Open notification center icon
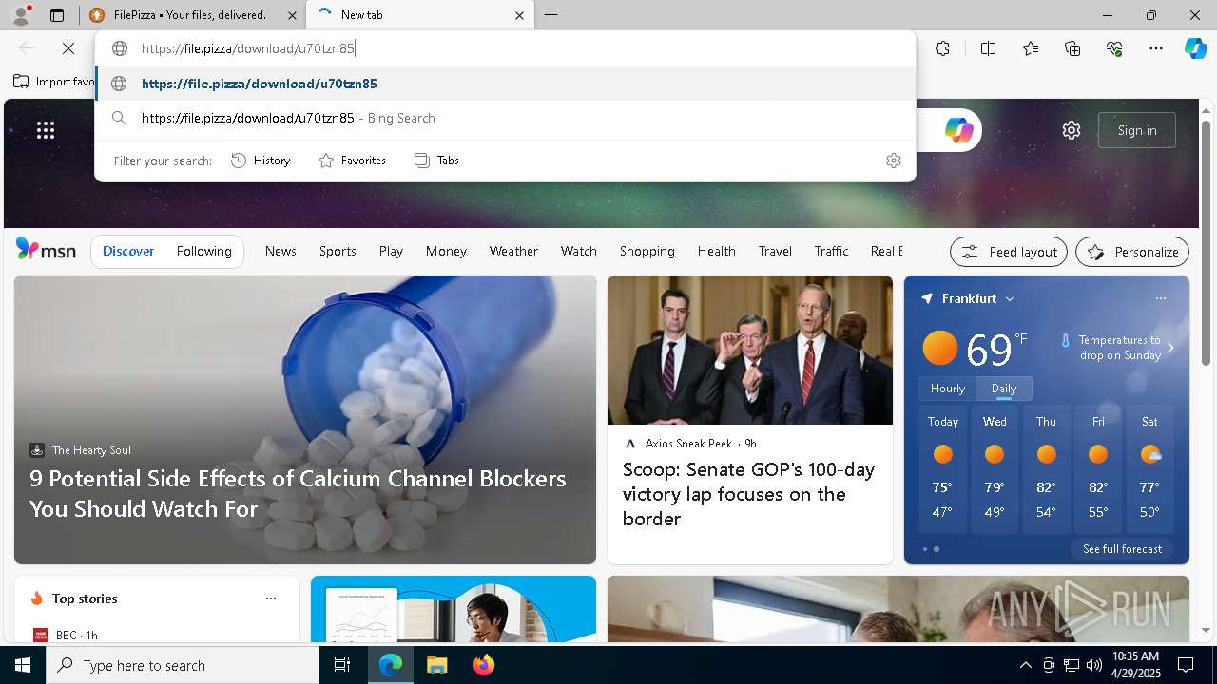 [1186, 665]
